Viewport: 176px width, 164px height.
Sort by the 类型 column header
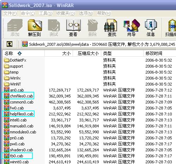pyautogui.click(x=122, y=53)
